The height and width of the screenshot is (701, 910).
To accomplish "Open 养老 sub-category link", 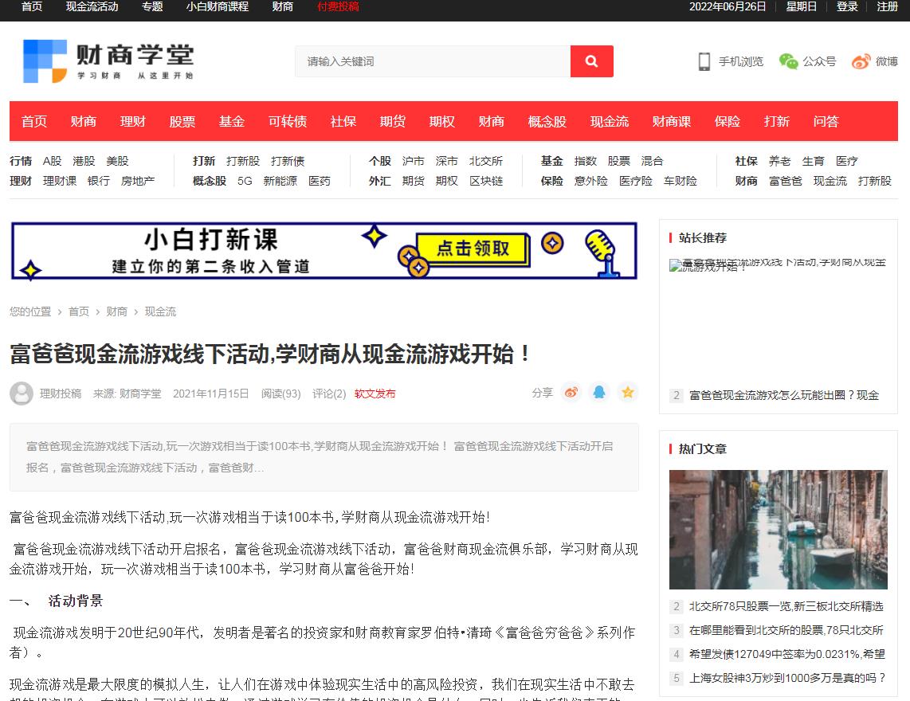I will pyautogui.click(x=780, y=161).
